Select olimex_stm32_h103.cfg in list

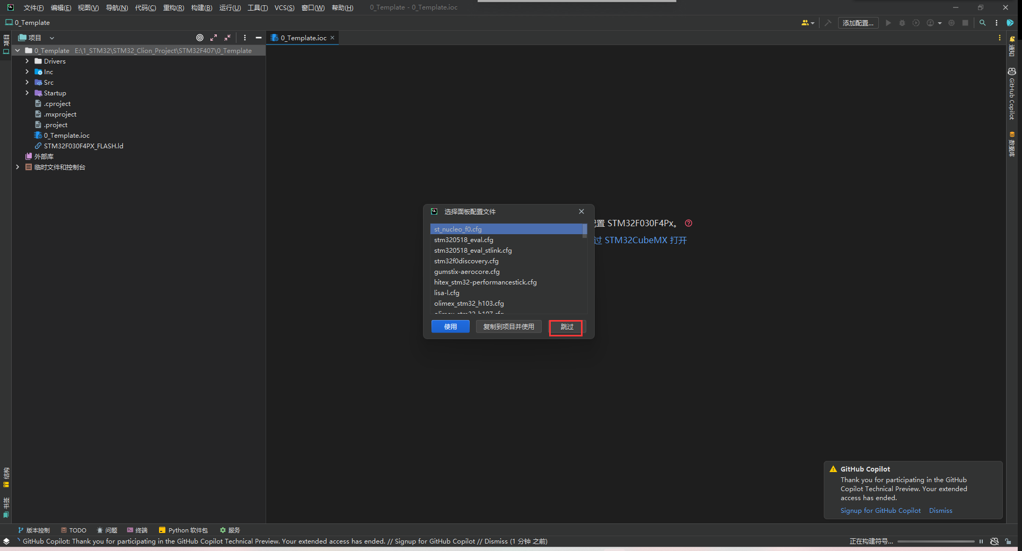(x=506, y=303)
